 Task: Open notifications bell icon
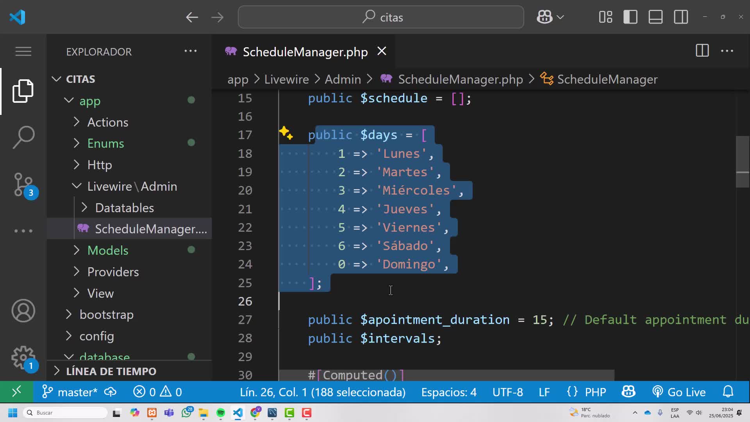point(728,392)
